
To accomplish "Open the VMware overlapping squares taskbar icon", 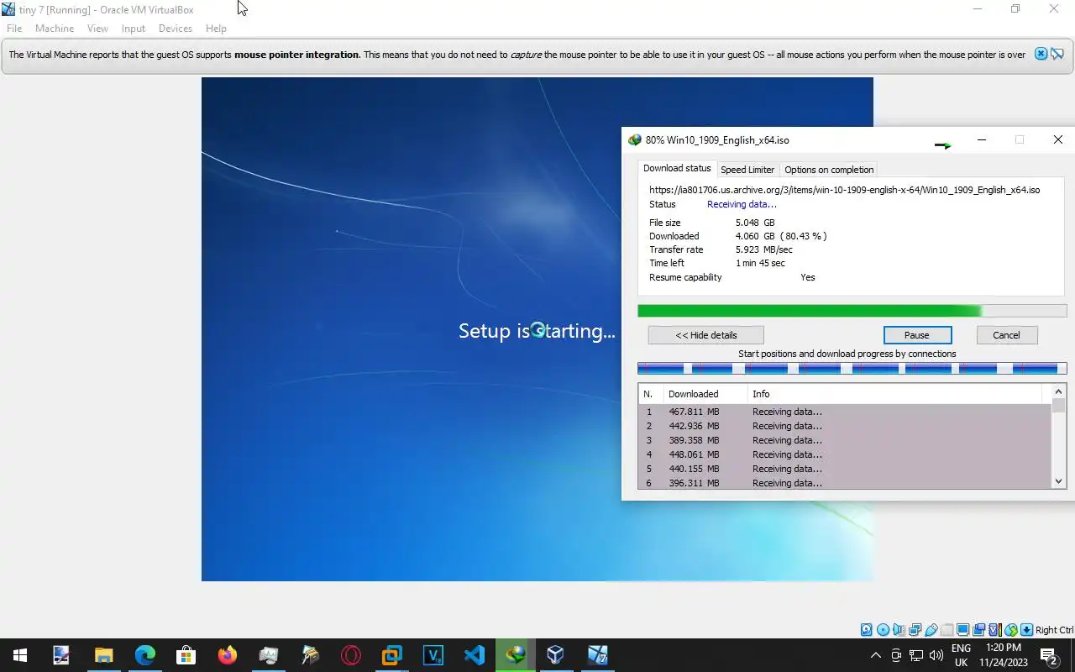I will click(x=392, y=655).
